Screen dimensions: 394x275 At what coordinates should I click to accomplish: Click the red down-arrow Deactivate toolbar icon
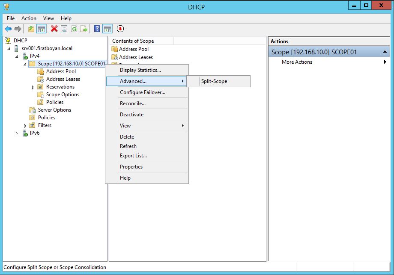tap(120, 29)
